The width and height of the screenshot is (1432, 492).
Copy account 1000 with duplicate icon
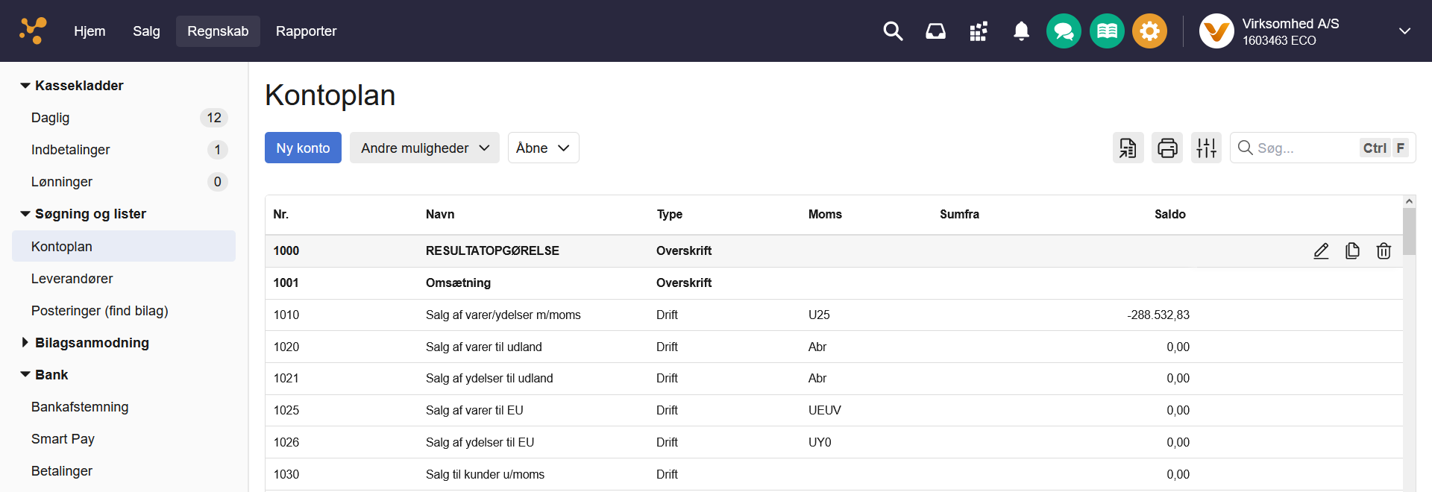click(x=1352, y=251)
